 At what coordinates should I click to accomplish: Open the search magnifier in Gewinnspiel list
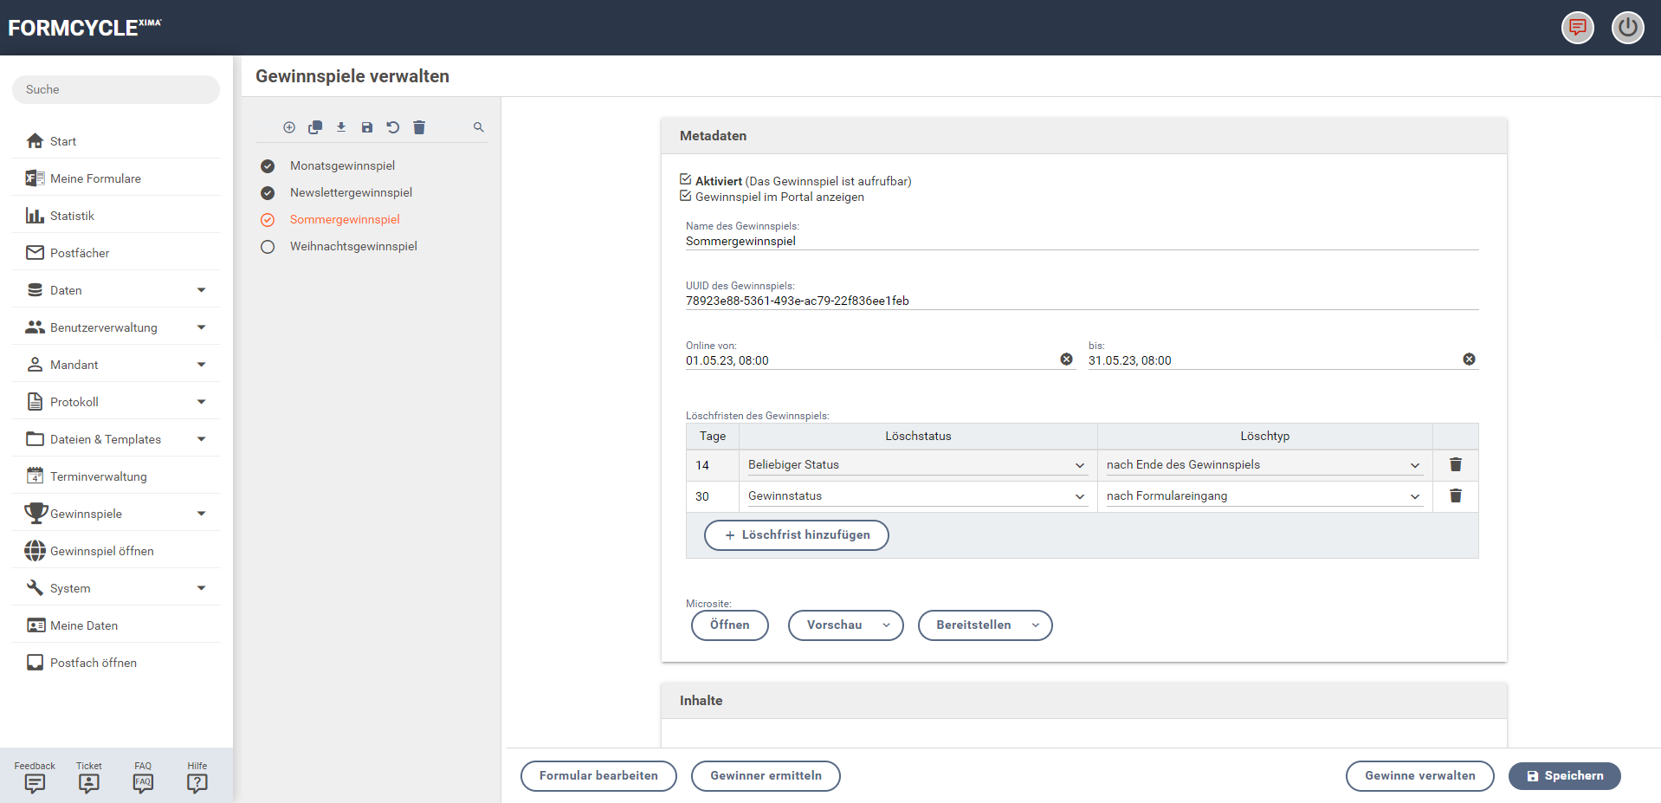tap(479, 127)
